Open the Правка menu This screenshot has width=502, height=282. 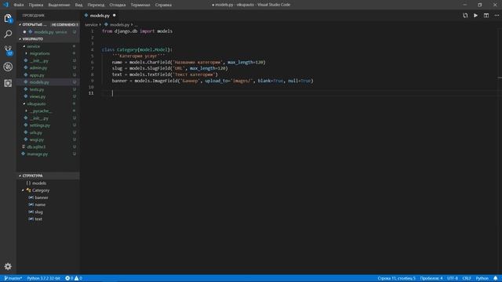coord(36,5)
